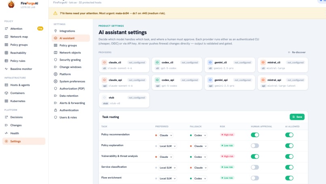Image resolution: width=326 pixels, height=184 pixels.
Task: Click the FireForgeAI flame logo
Action: [x=11, y=4]
